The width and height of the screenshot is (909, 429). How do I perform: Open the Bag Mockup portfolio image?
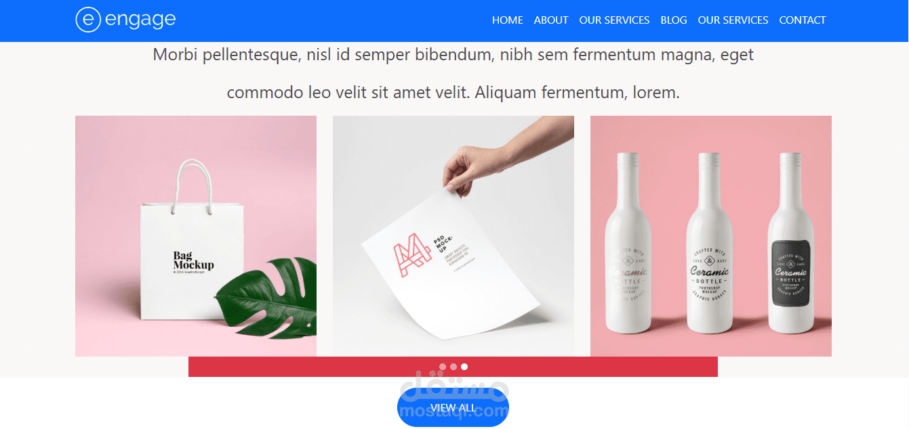196,236
